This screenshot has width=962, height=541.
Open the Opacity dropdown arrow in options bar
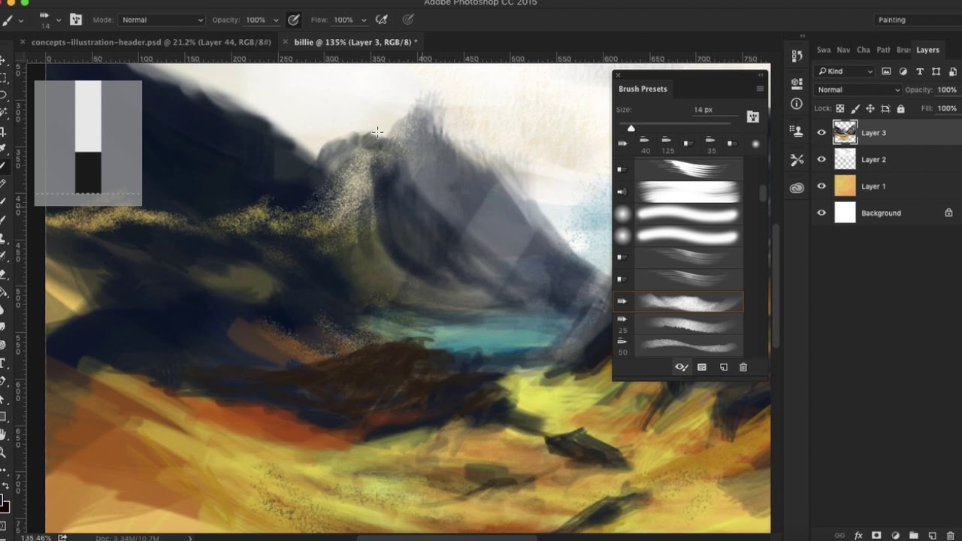pos(276,20)
